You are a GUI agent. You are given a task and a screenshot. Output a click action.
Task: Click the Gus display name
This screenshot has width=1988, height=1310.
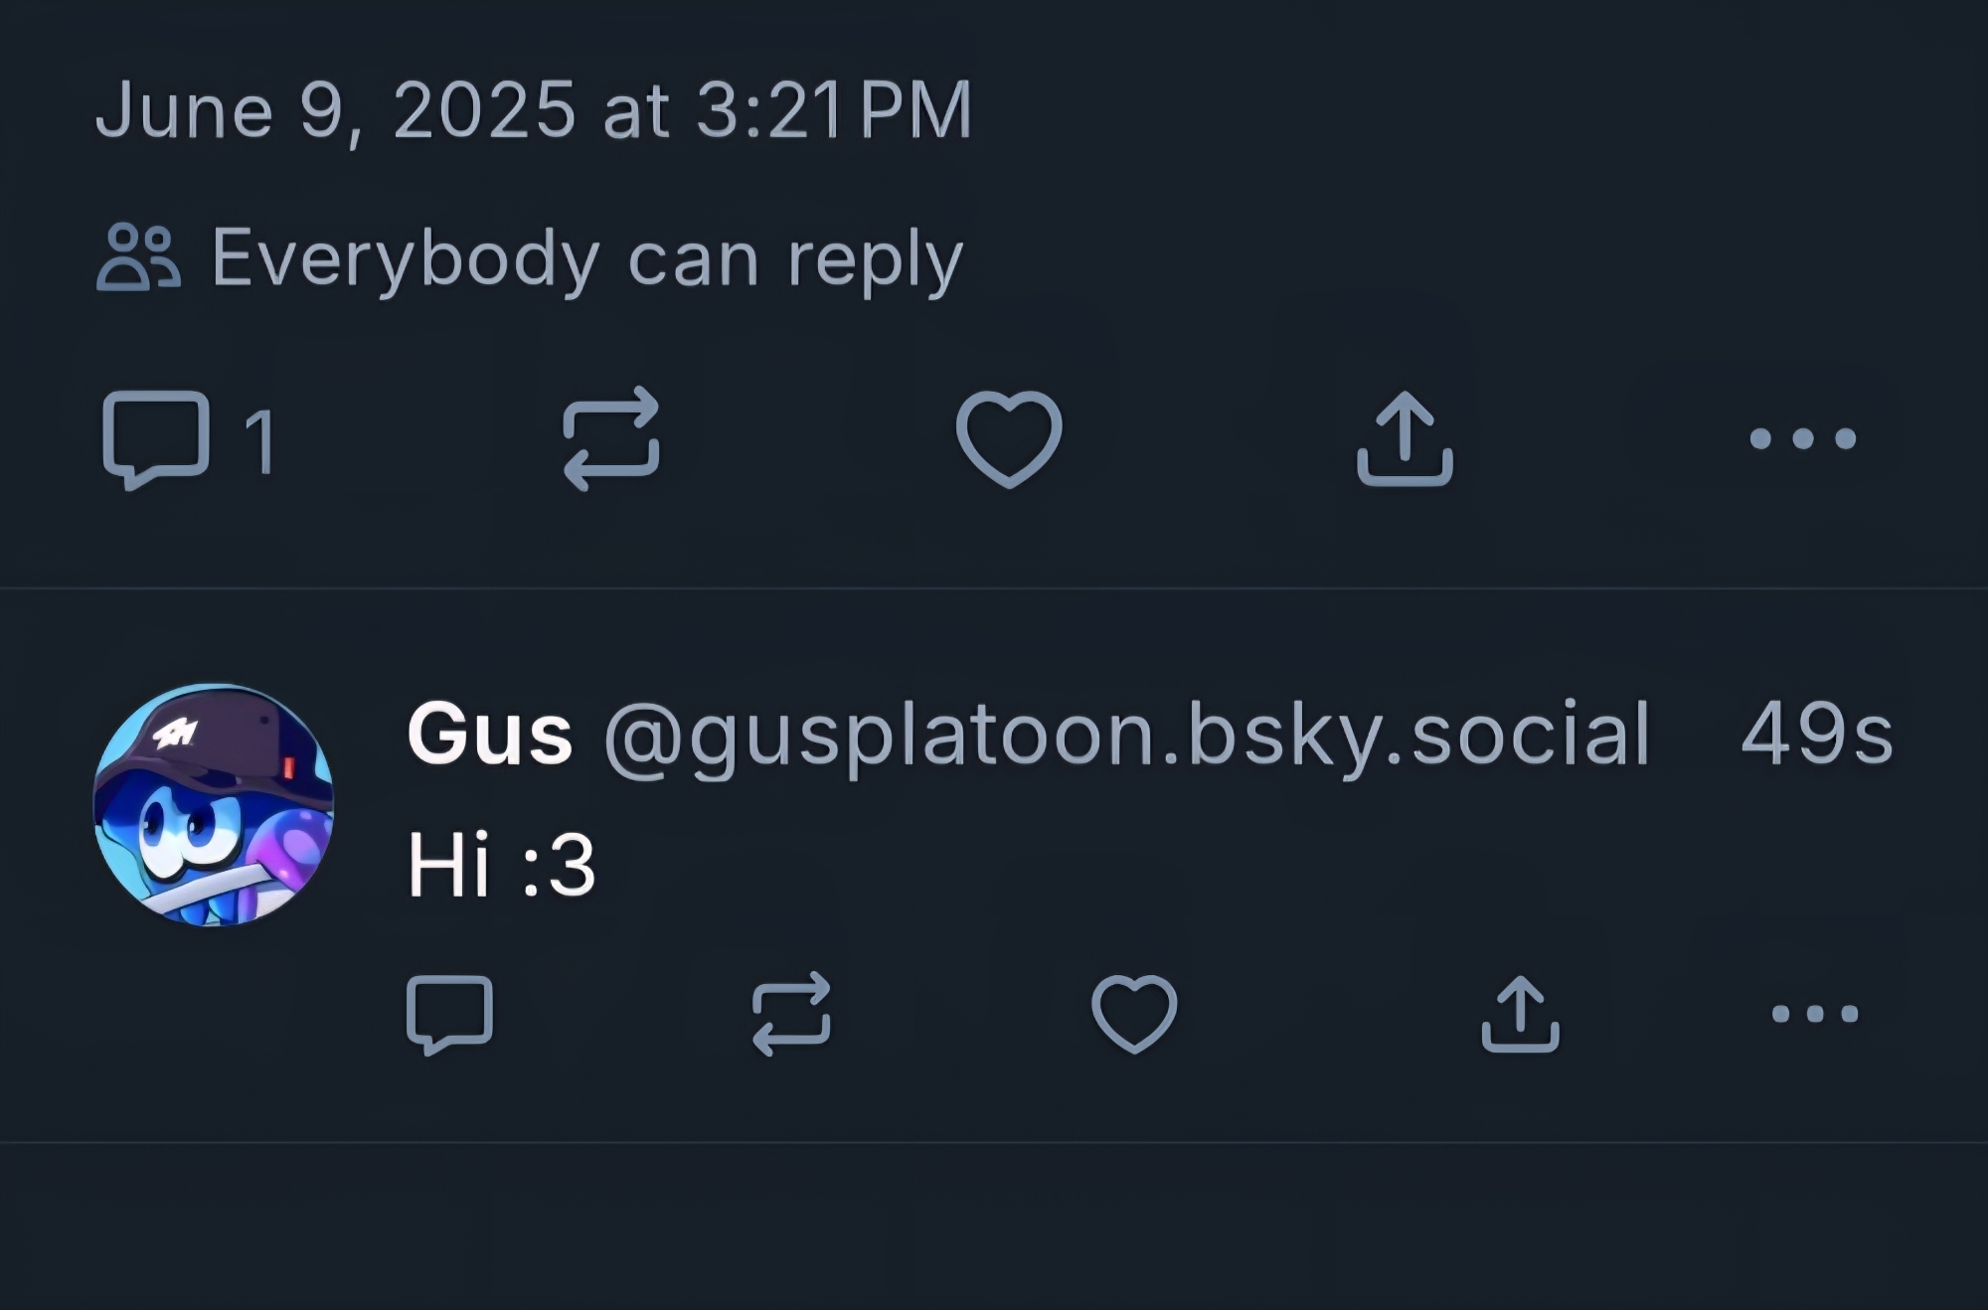click(x=490, y=735)
